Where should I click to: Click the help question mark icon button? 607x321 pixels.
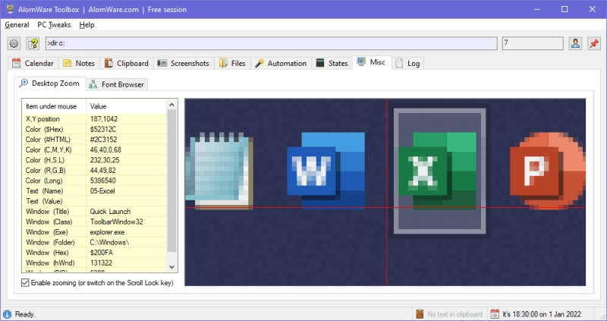pyautogui.click(x=33, y=43)
